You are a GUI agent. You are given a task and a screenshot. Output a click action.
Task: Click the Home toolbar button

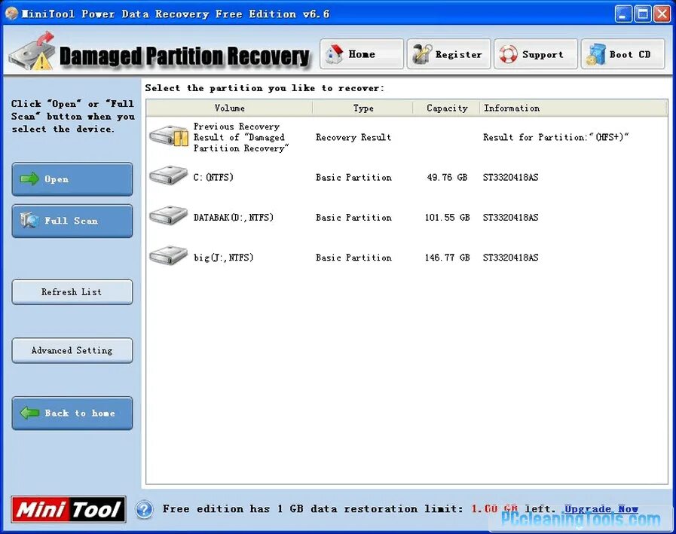tap(361, 54)
